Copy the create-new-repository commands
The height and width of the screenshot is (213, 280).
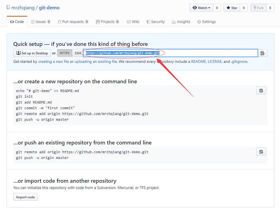[261, 90]
